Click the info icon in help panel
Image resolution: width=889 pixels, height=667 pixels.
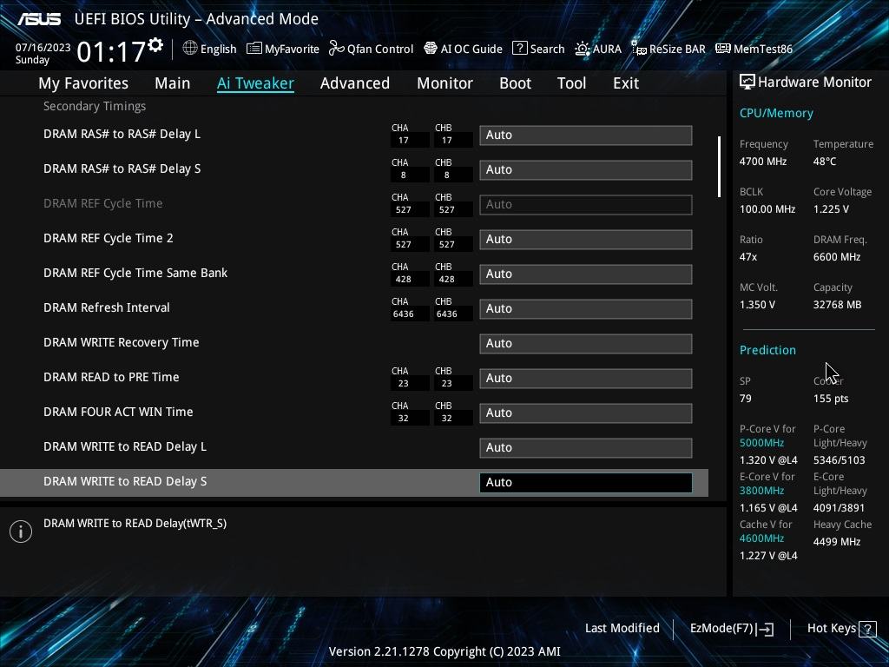pyautogui.click(x=21, y=532)
